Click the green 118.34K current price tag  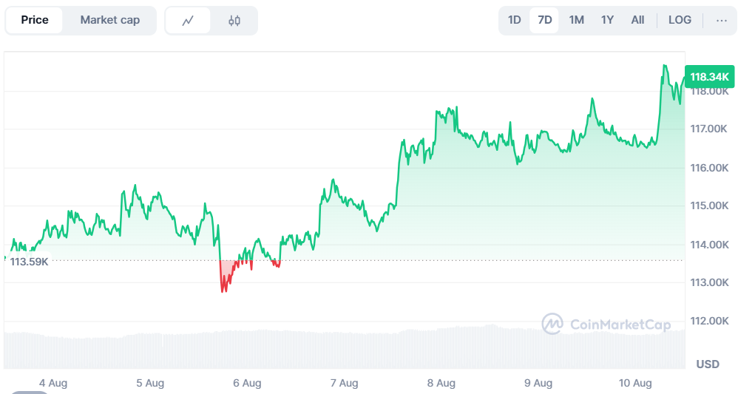(709, 76)
